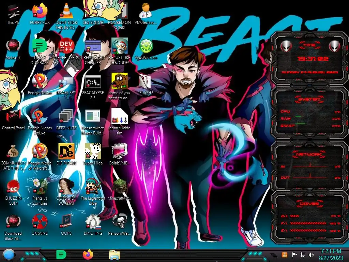Select the Network desktop icon
The height and width of the screenshot is (262, 349).
click(13, 46)
